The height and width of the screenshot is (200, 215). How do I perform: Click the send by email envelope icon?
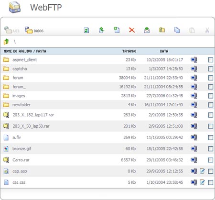pyautogui.click(x=147, y=30)
